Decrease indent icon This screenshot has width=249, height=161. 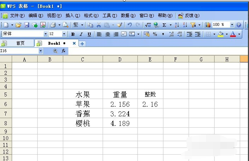(189, 34)
